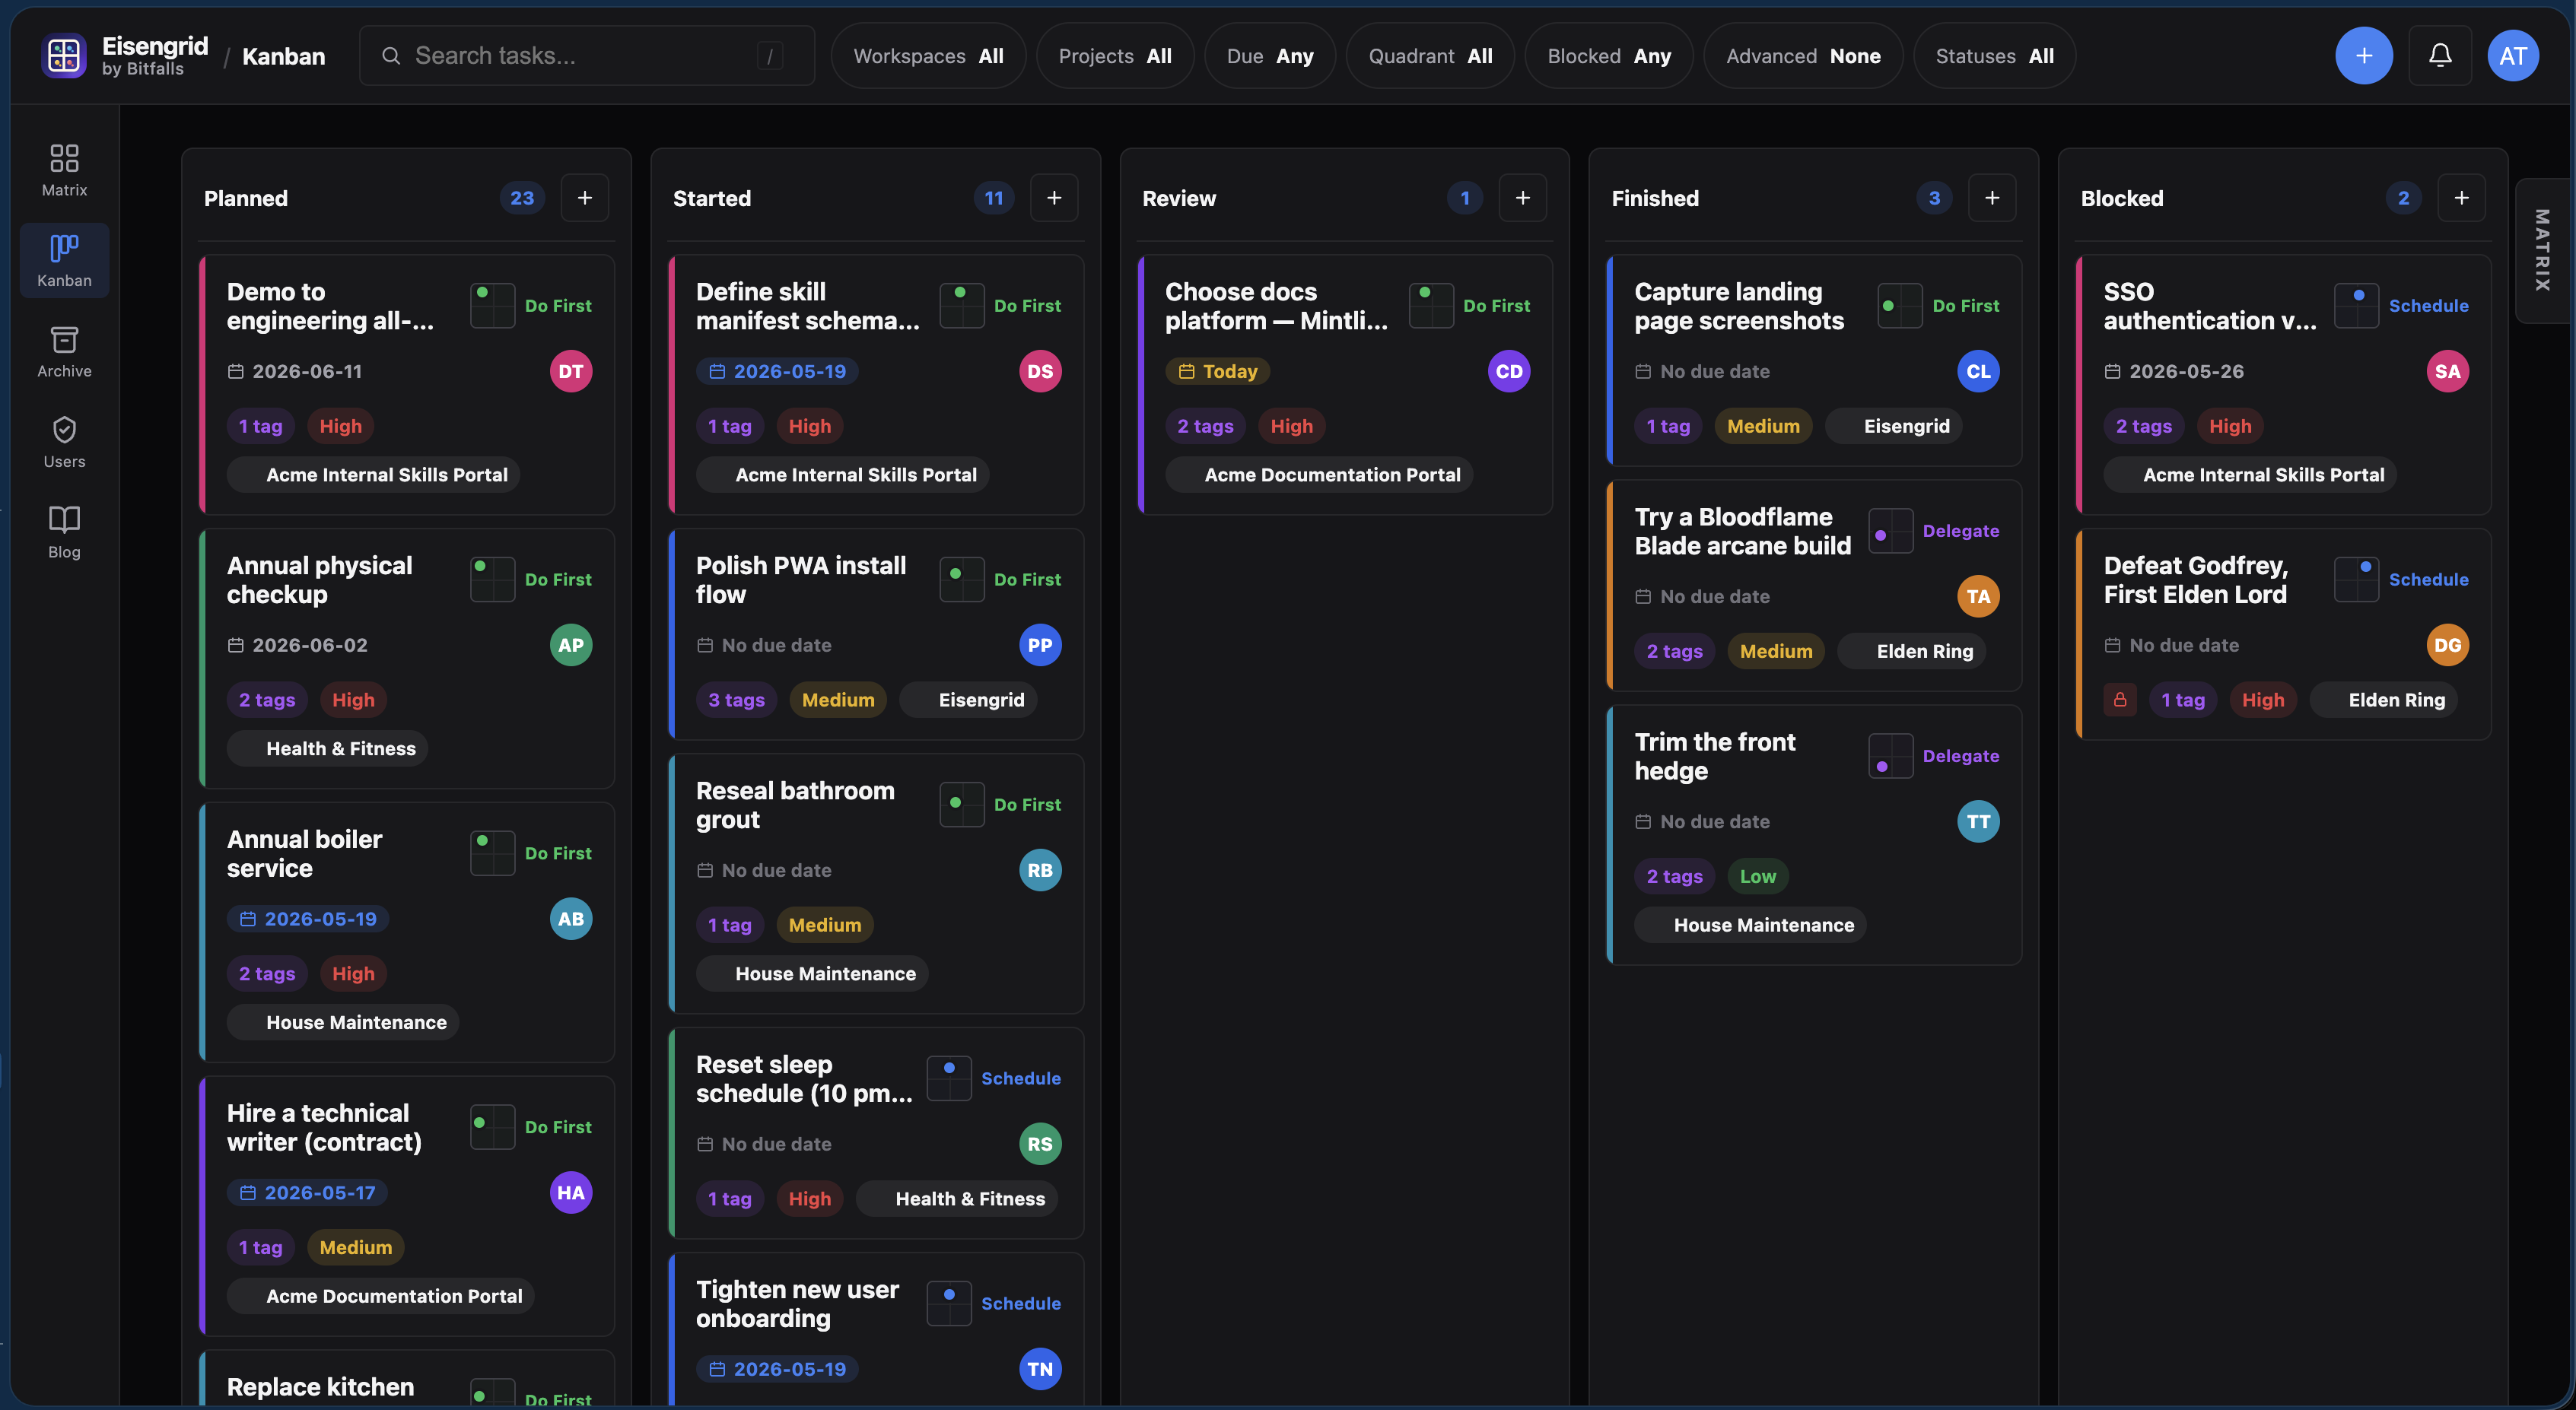Click the Eisengrid project chip on Capture landing card
Screen dimensions: 2576x1410
coord(1894,426)
